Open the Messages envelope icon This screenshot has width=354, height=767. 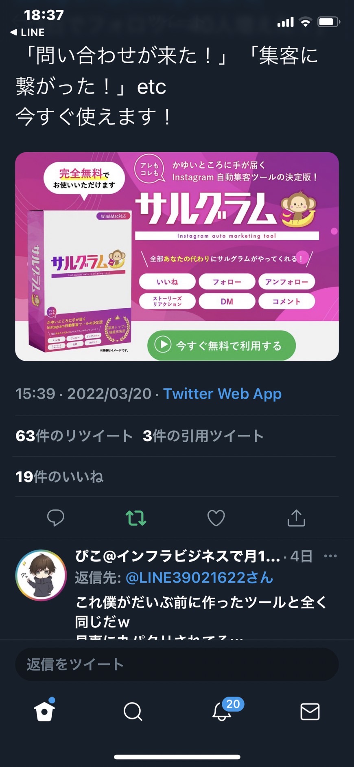tap(310, 712)
